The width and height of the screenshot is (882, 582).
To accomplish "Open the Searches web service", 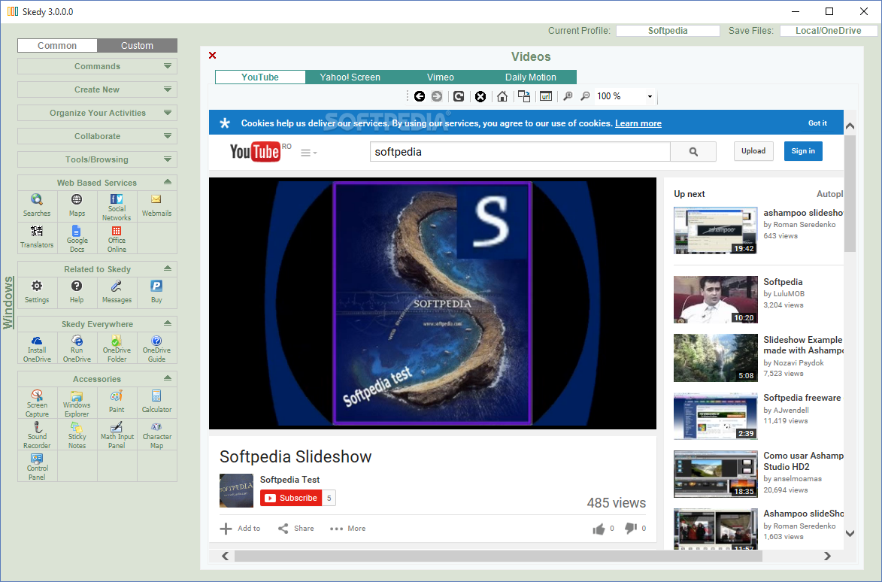I will coord(37,206).
